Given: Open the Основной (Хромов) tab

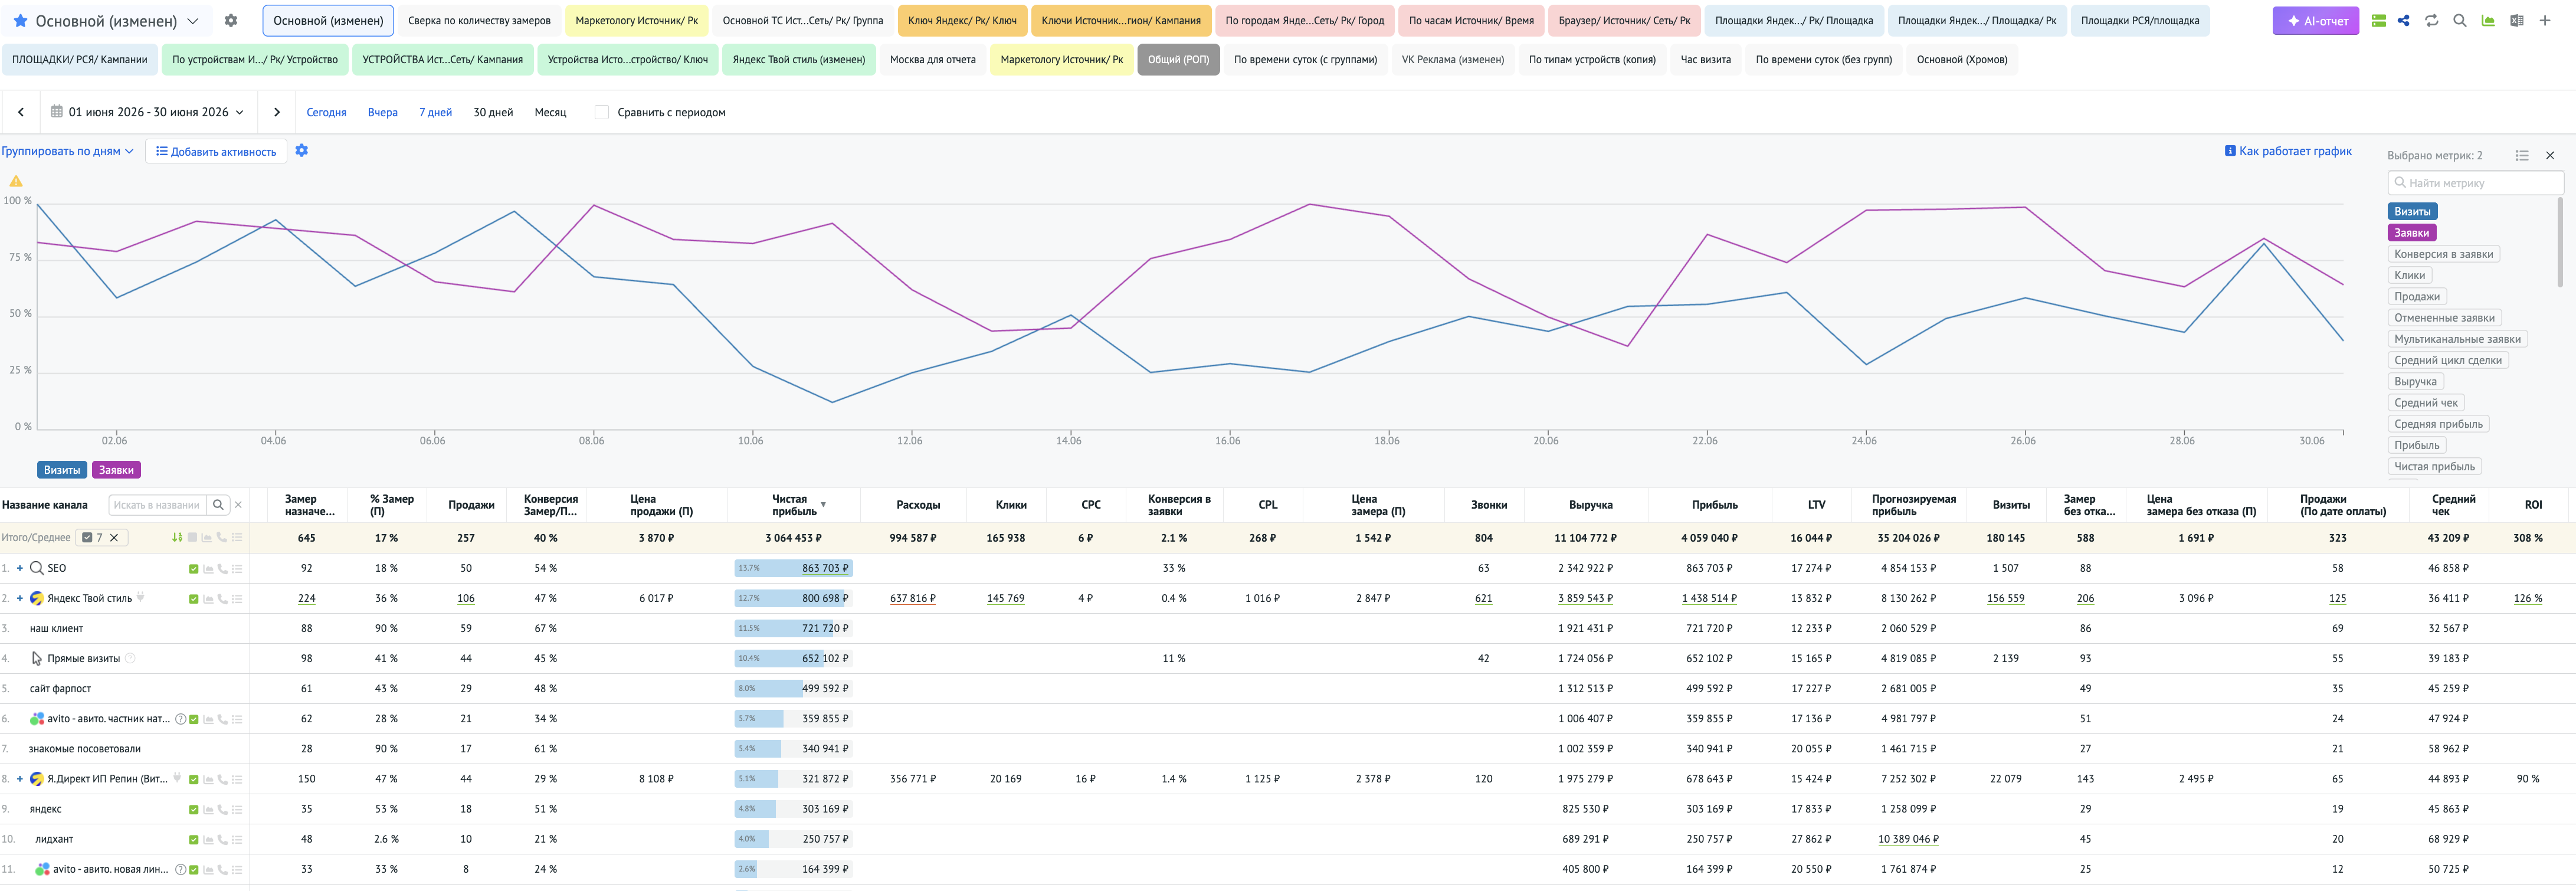Looking at the screenshot, I should click(x=1961, y=59).
